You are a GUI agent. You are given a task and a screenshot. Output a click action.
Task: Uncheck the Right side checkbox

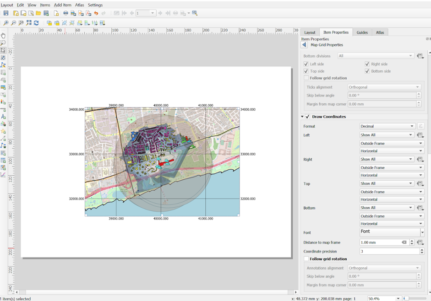click(367, 64)
